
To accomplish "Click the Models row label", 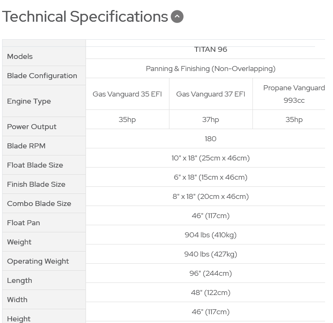I will tap(20, 56).
